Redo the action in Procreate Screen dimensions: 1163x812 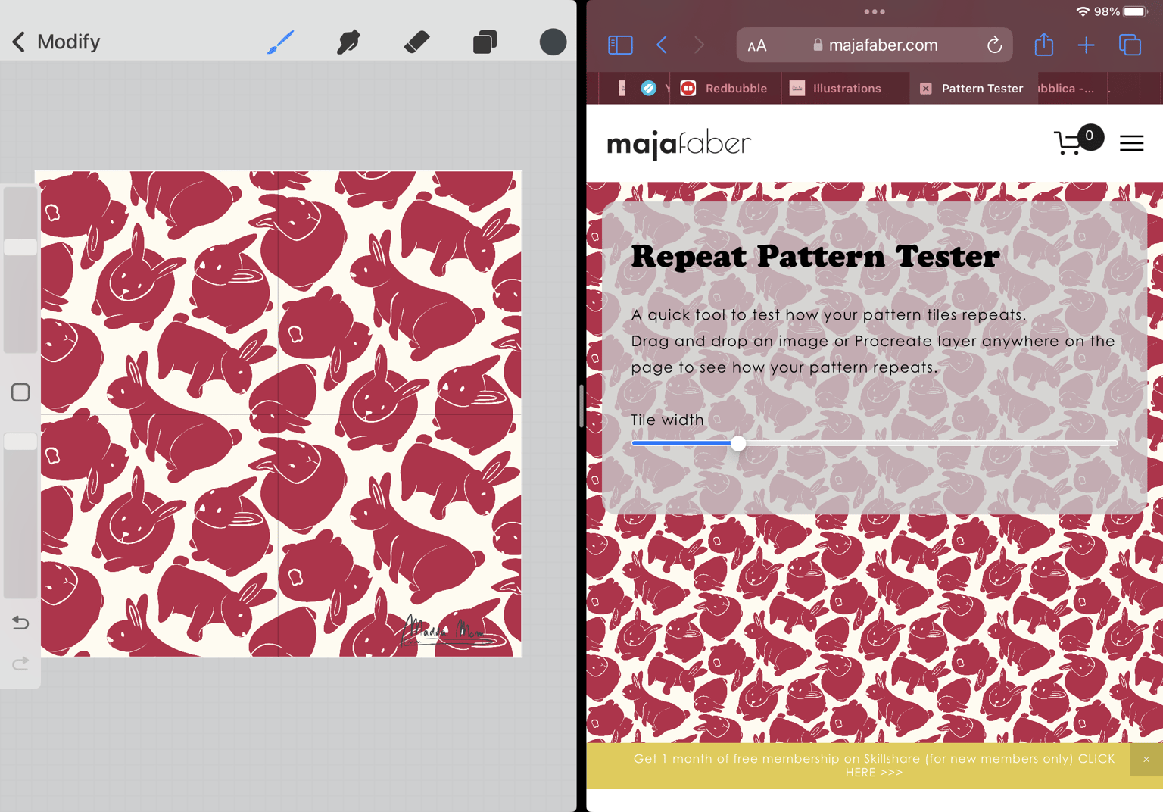click(x=20, y=664)
